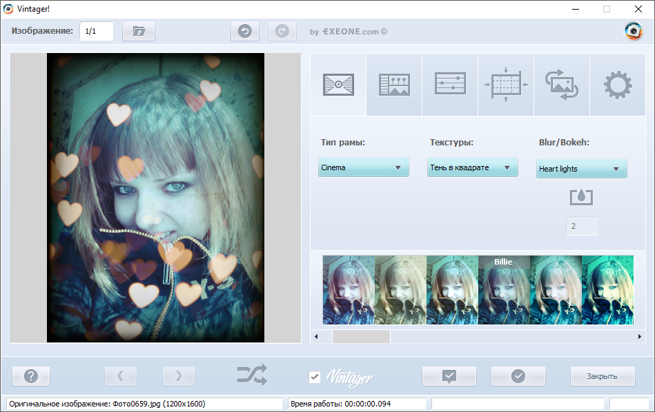Toggle the Vintager watermark checkbox
The height and width of the screenshot is (412, 655).
tap(315, 377)
